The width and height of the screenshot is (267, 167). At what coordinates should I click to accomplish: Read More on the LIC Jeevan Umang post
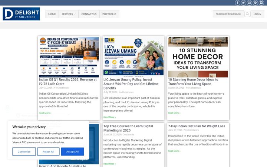click(x=109, y=117)
